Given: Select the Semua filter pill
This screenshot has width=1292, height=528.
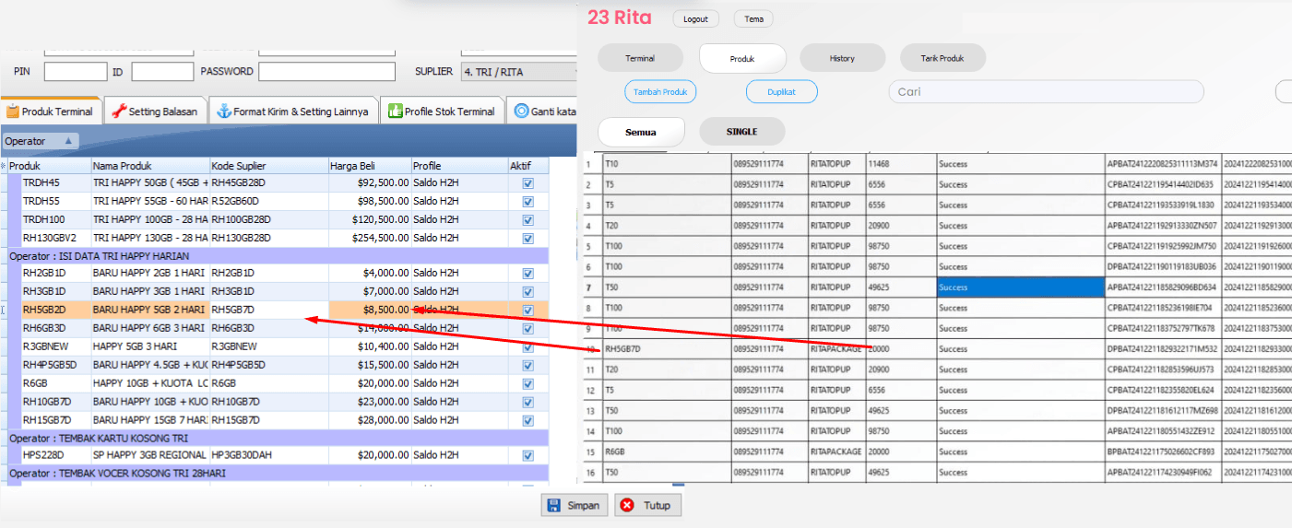Looking at the screenshot, I should point(641,132).
